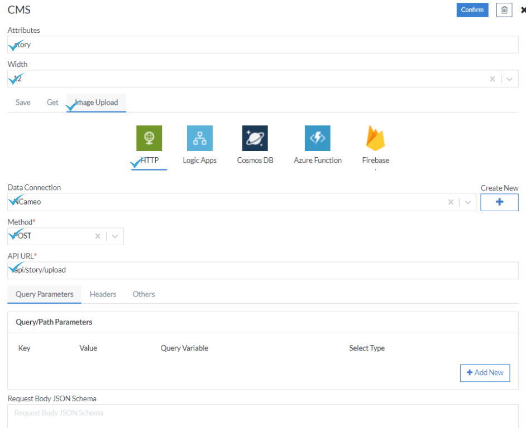Click into the API URL field
This screenshot has width=526, height=428.
262,270
